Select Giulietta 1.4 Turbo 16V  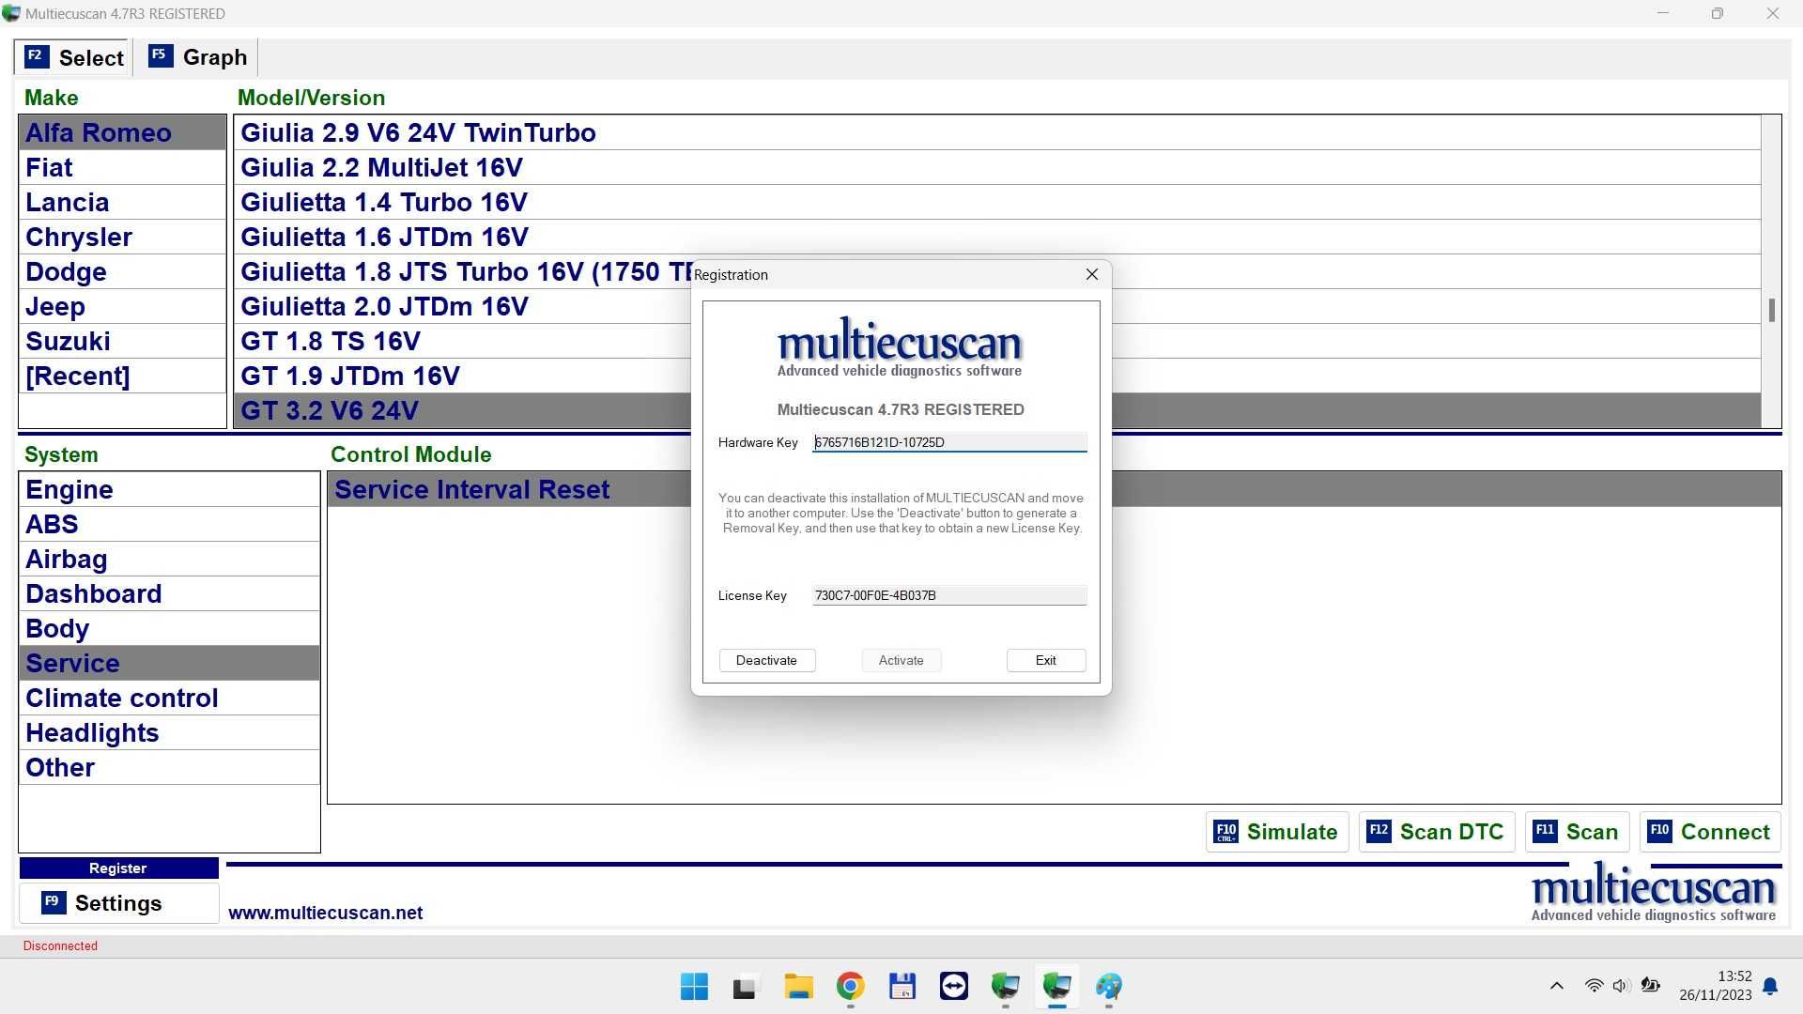tap(997, 202)
